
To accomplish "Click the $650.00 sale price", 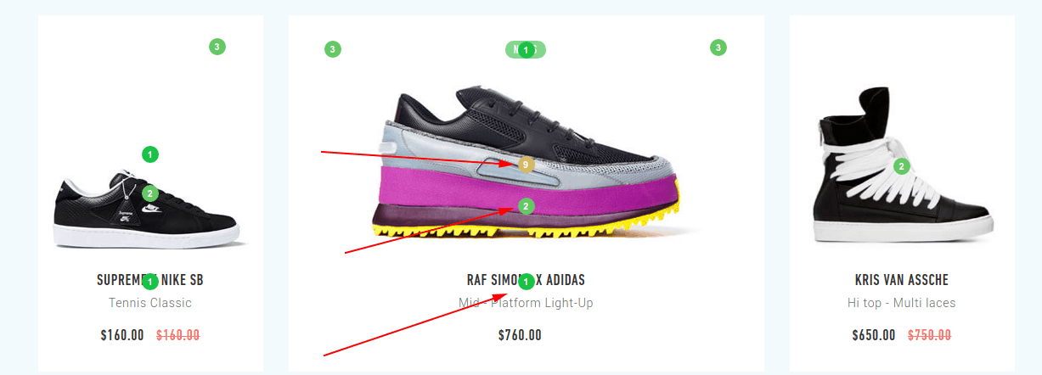I will (874, 335).
